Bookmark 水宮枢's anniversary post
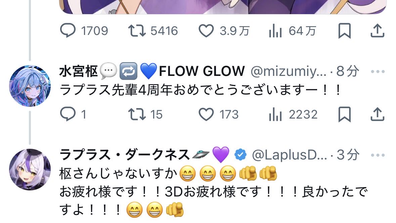 pos(345,114)
